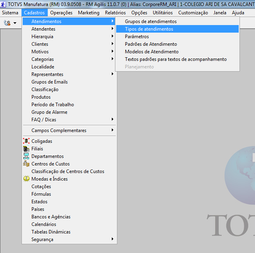This screenshot has width=255, height=253.
Task: Choose the Estados entry
Action: click(70, 201)
